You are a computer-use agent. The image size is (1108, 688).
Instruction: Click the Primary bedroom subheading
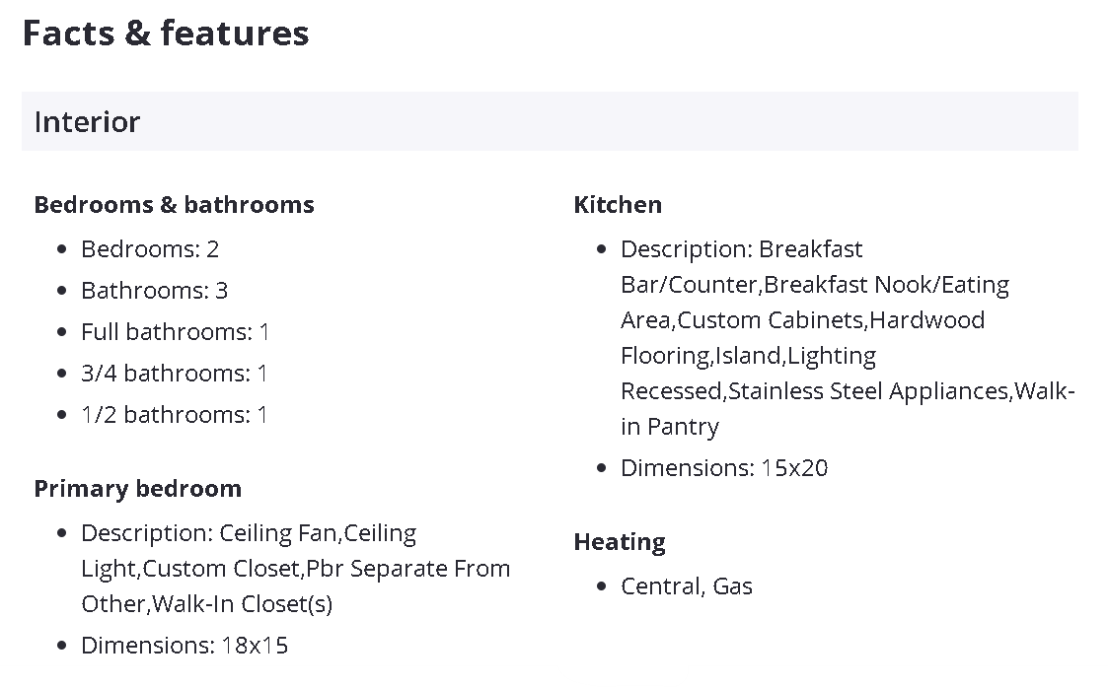pos(137,488)
